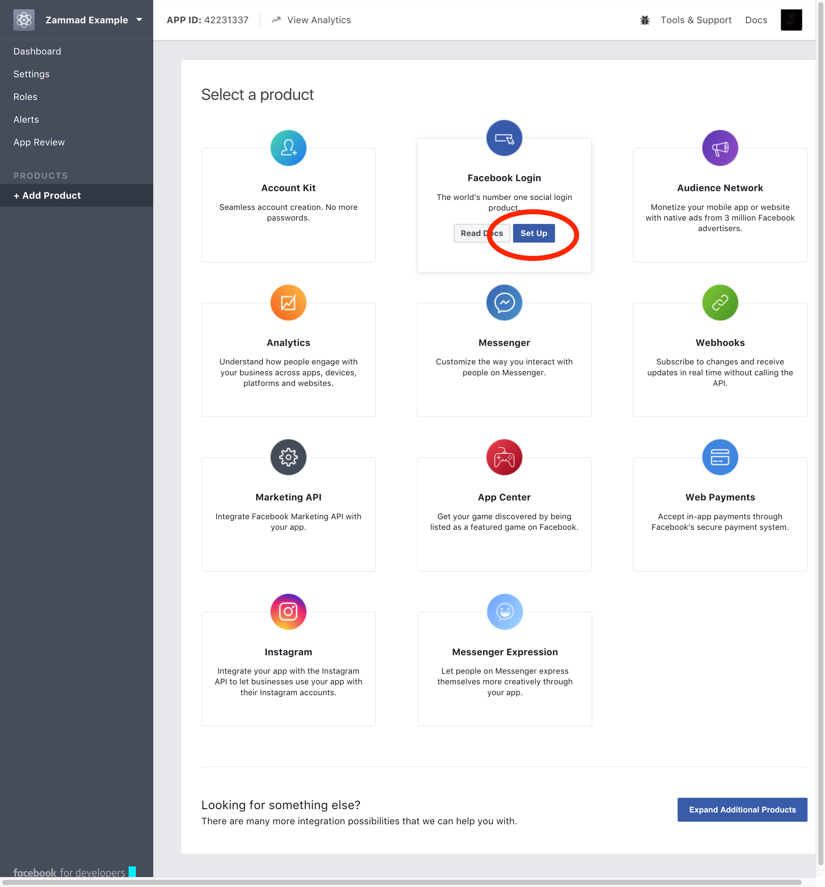
Task: Click the bug report icon in header
Action: tap(645, 20)
